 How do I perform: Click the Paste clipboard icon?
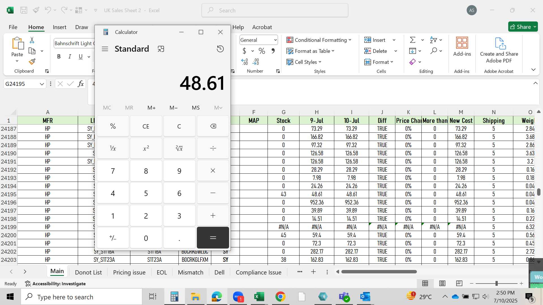[x=17, y=43]
